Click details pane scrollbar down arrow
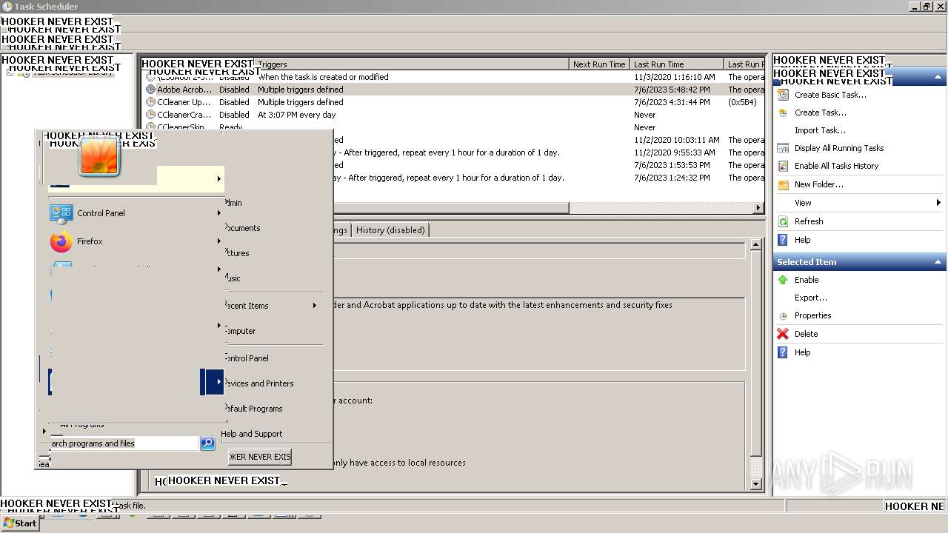948x533 pixels. click(755, 484)
